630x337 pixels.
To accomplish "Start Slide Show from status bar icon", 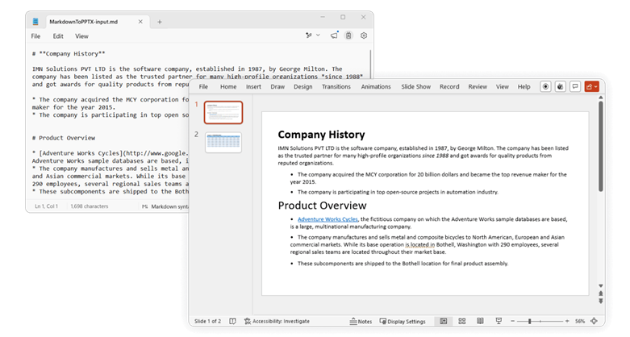I will (x=499, y=322).
